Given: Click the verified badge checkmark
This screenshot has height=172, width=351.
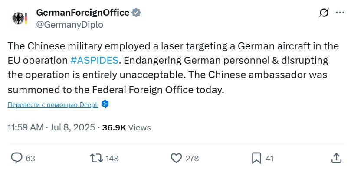Looking at the screenshot, I should pos(136,13).
